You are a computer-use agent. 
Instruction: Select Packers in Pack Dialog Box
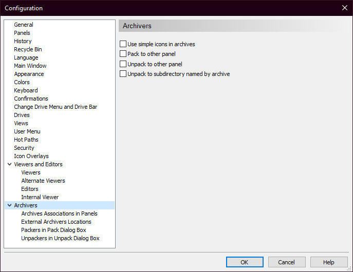pos(53,230)
